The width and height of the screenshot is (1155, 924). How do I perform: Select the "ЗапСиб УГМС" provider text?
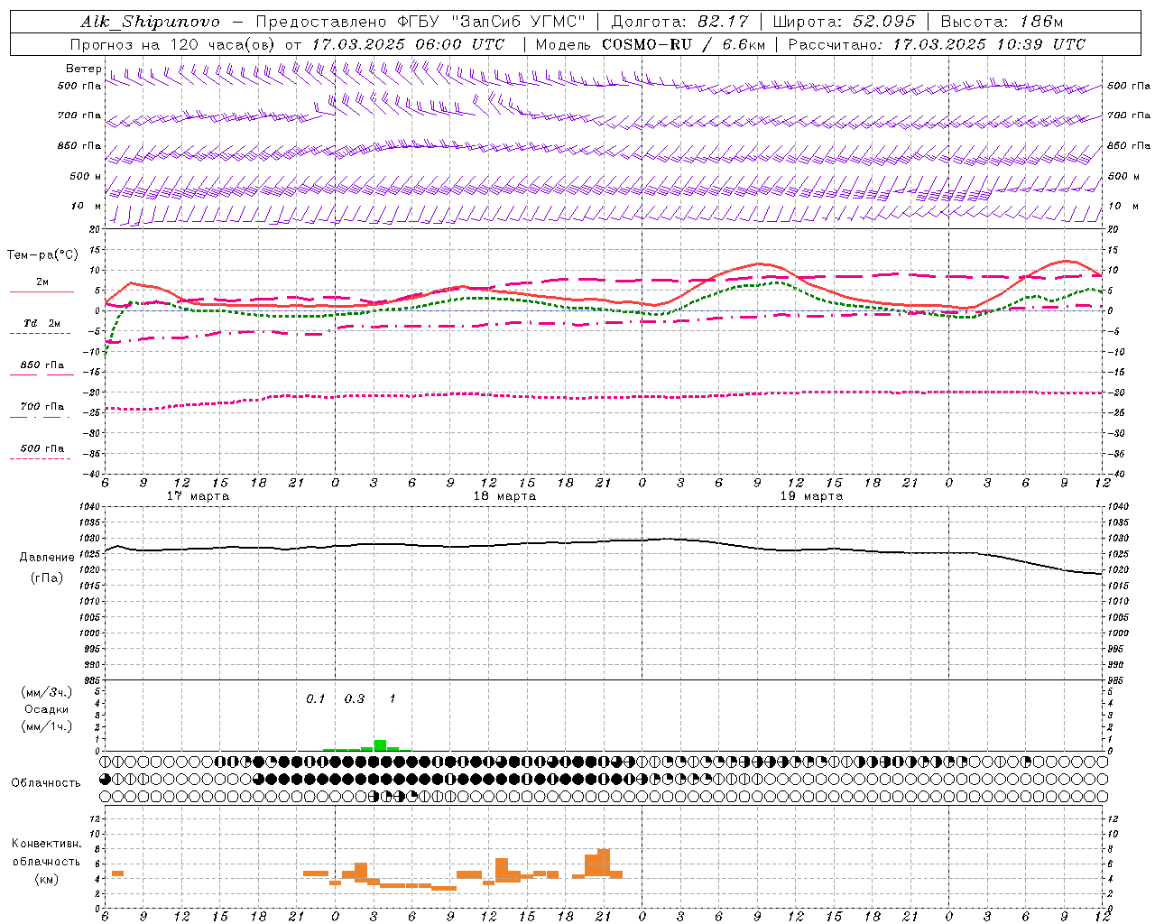pyautogui.click(x=518, y=23)
